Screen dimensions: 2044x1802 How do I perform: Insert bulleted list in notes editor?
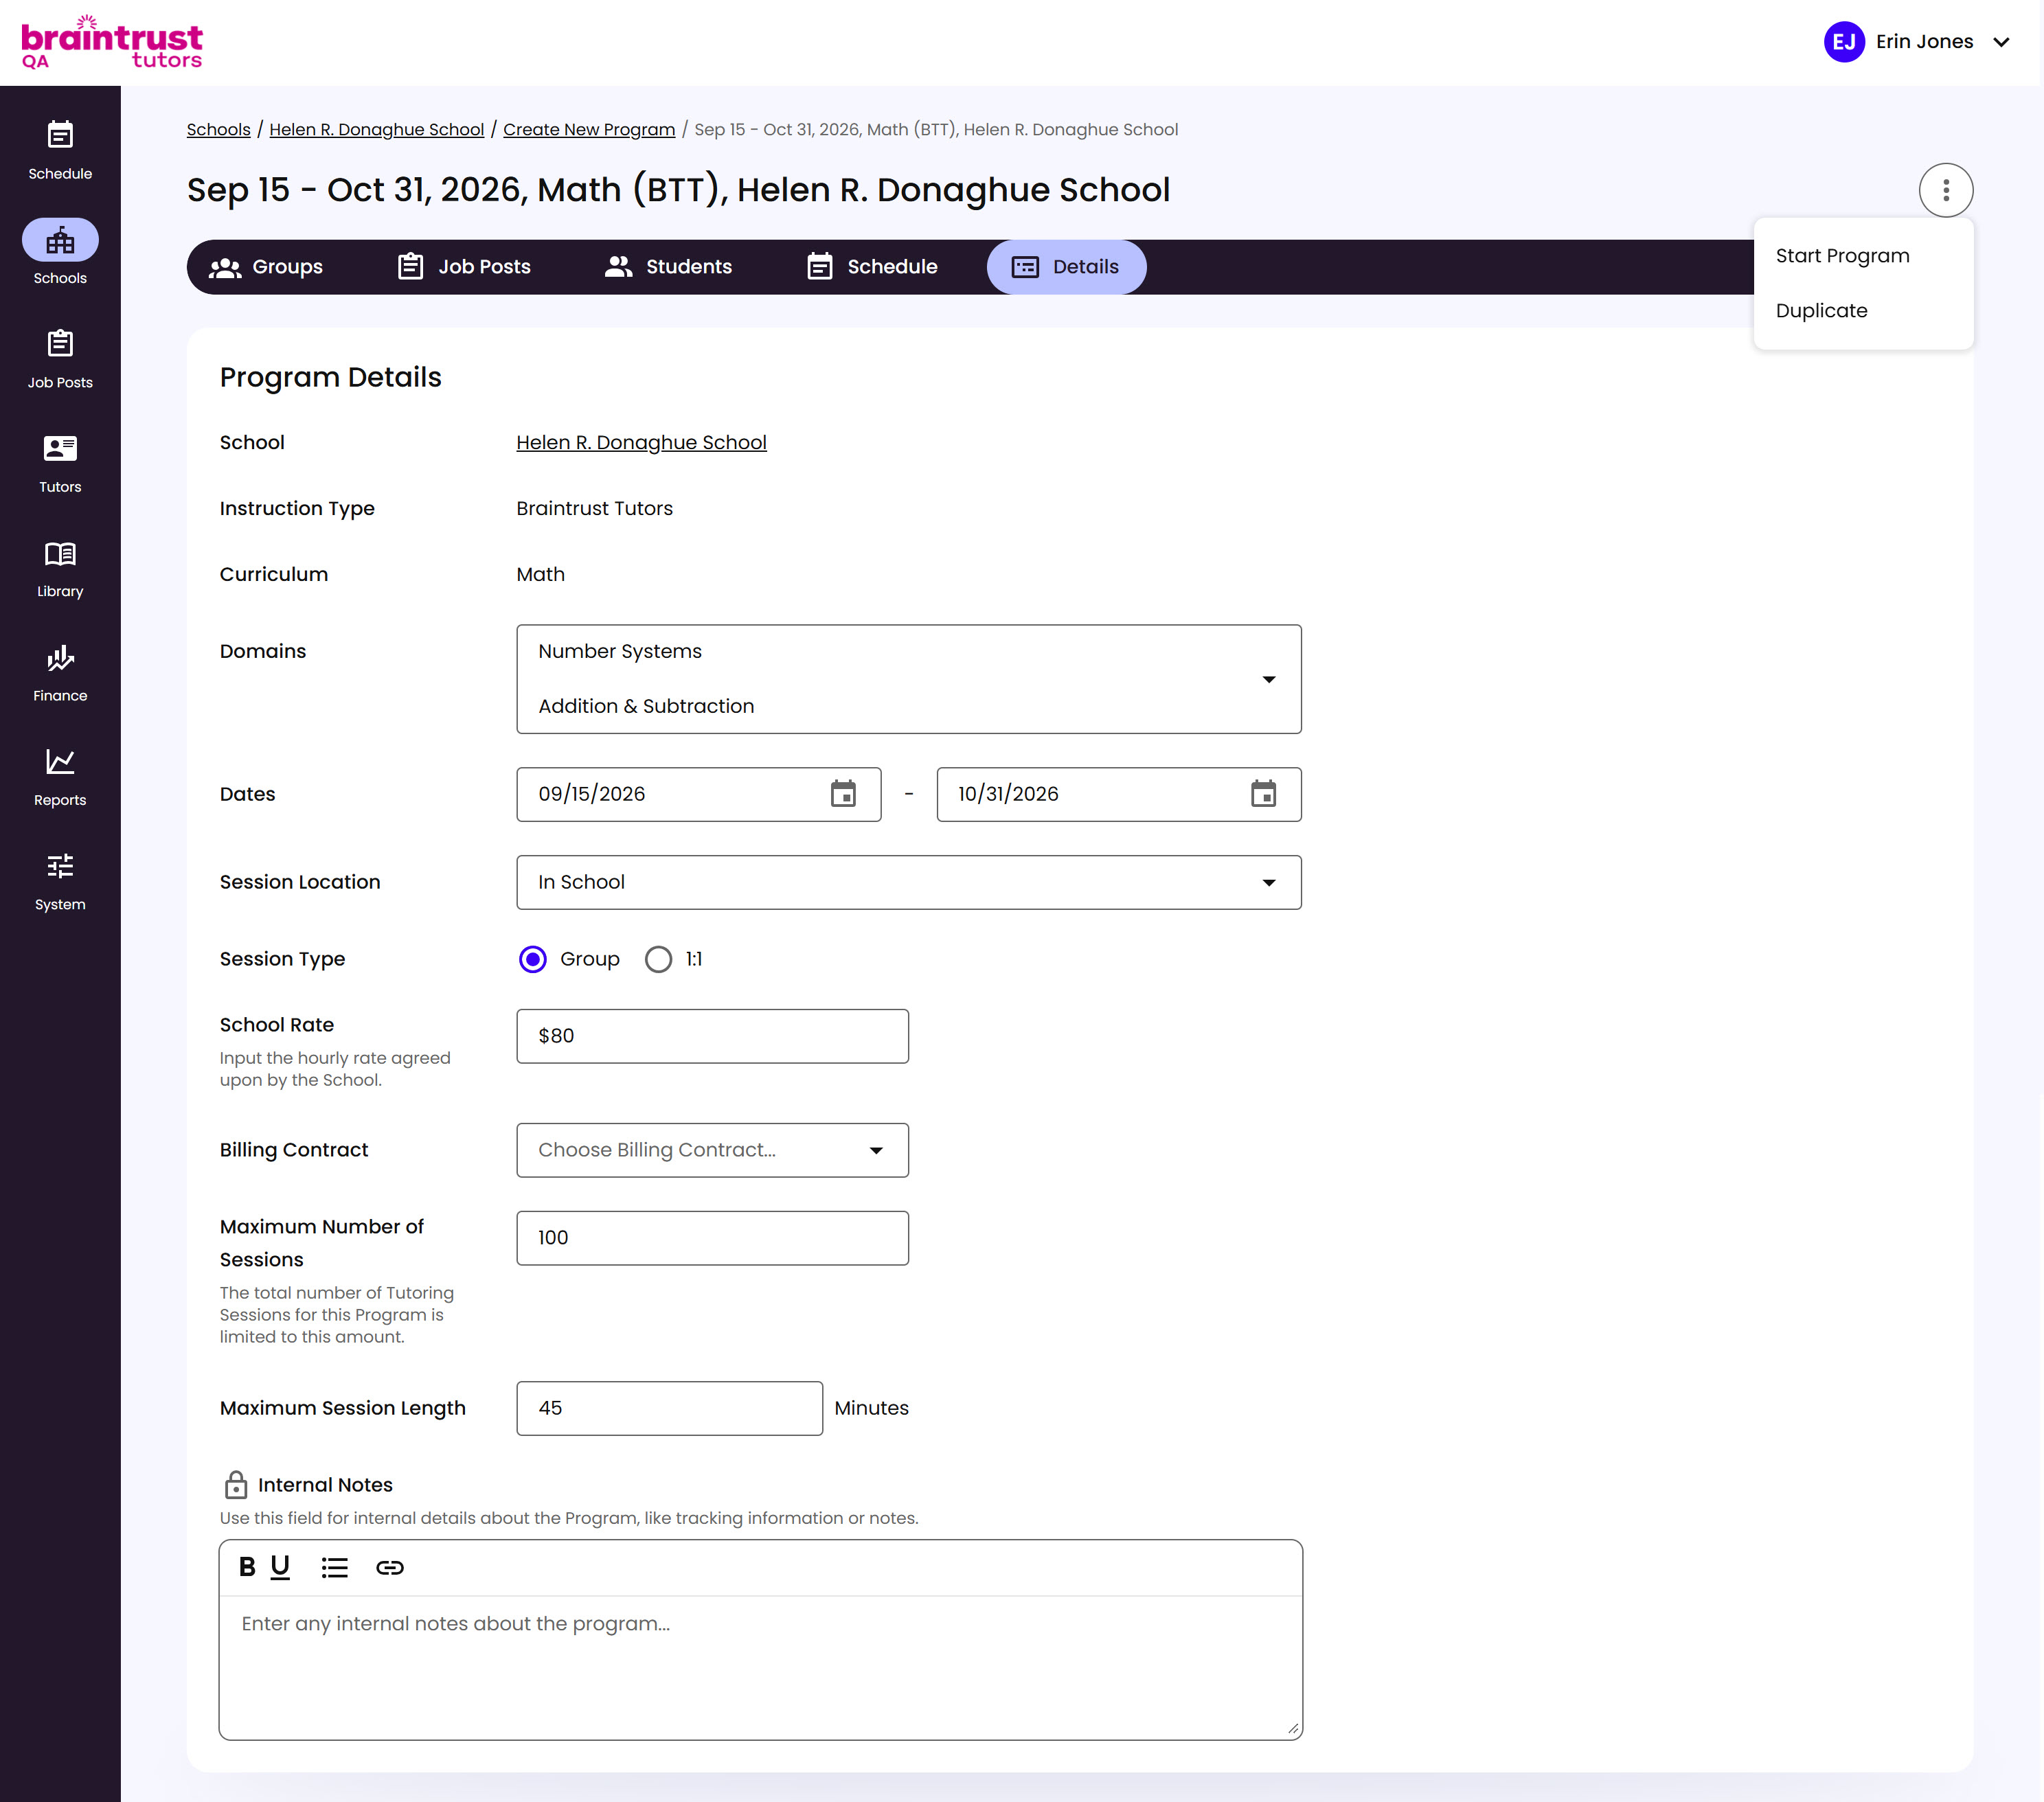pos(334,1567)
